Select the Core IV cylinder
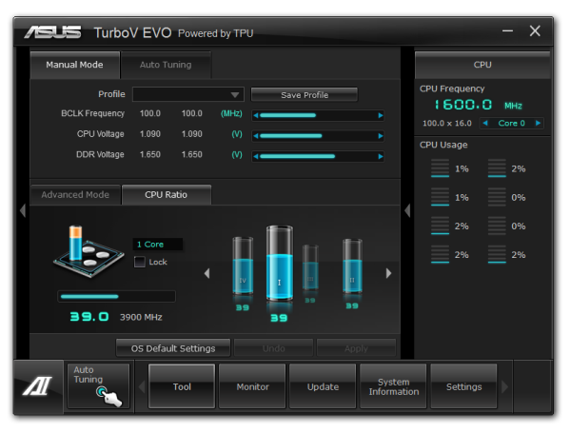 (243, 266)
